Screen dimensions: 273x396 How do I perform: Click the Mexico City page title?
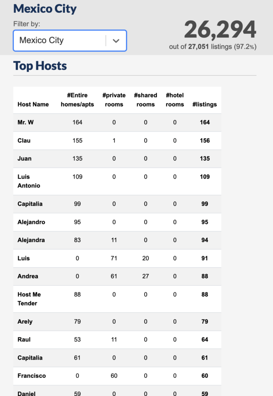[x=45, y=9]
